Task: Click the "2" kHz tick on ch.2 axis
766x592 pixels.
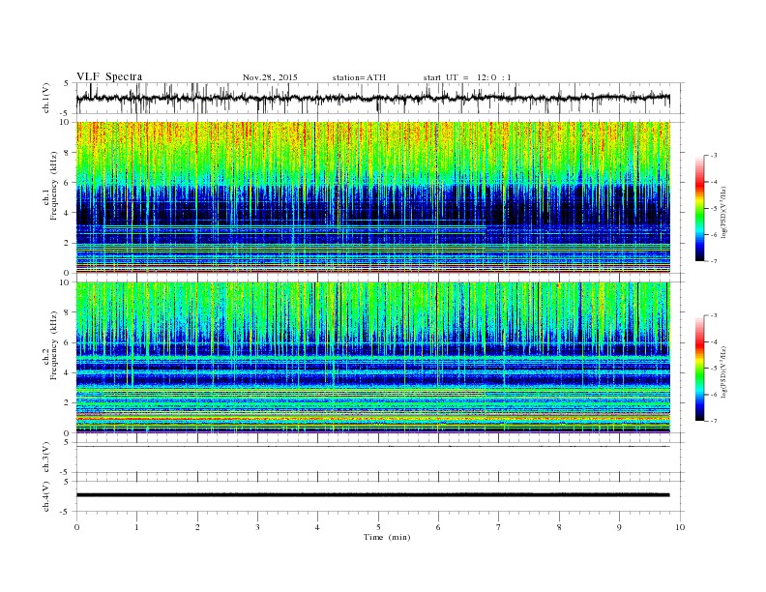Action: (68, 403)
